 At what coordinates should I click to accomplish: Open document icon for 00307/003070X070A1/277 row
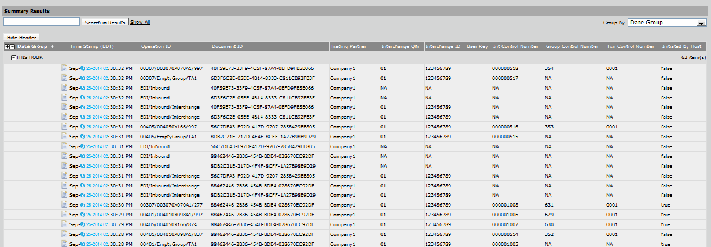(64, 205)
